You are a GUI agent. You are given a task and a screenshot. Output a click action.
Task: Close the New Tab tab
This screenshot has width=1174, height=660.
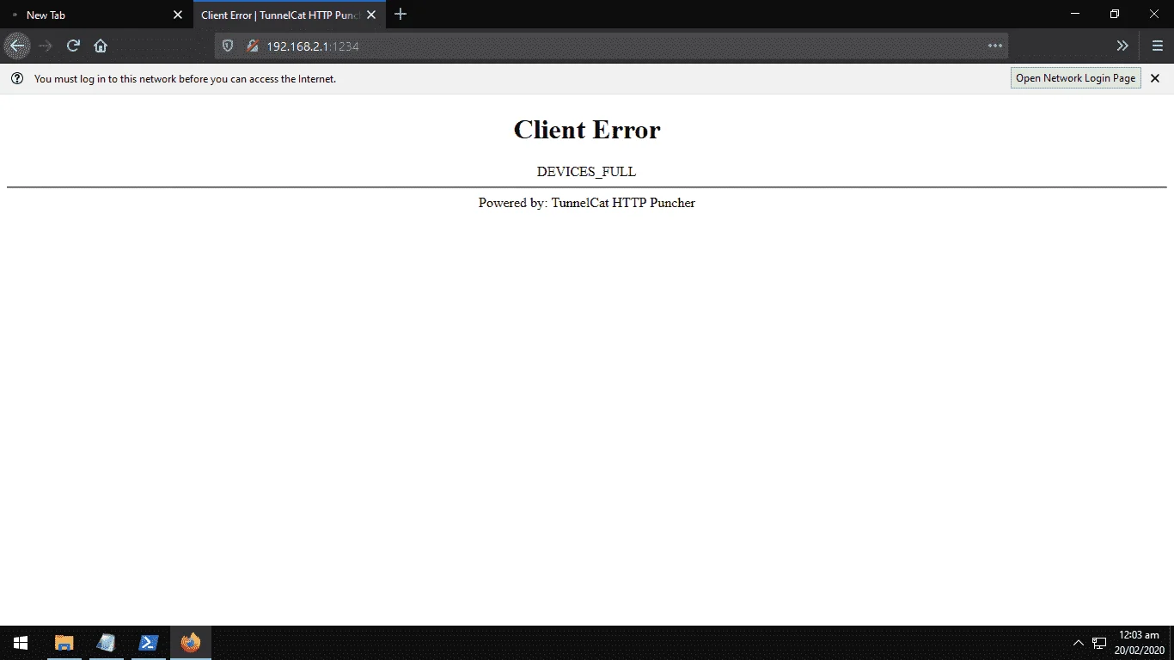pyautogui.click(x=178, y=15)
